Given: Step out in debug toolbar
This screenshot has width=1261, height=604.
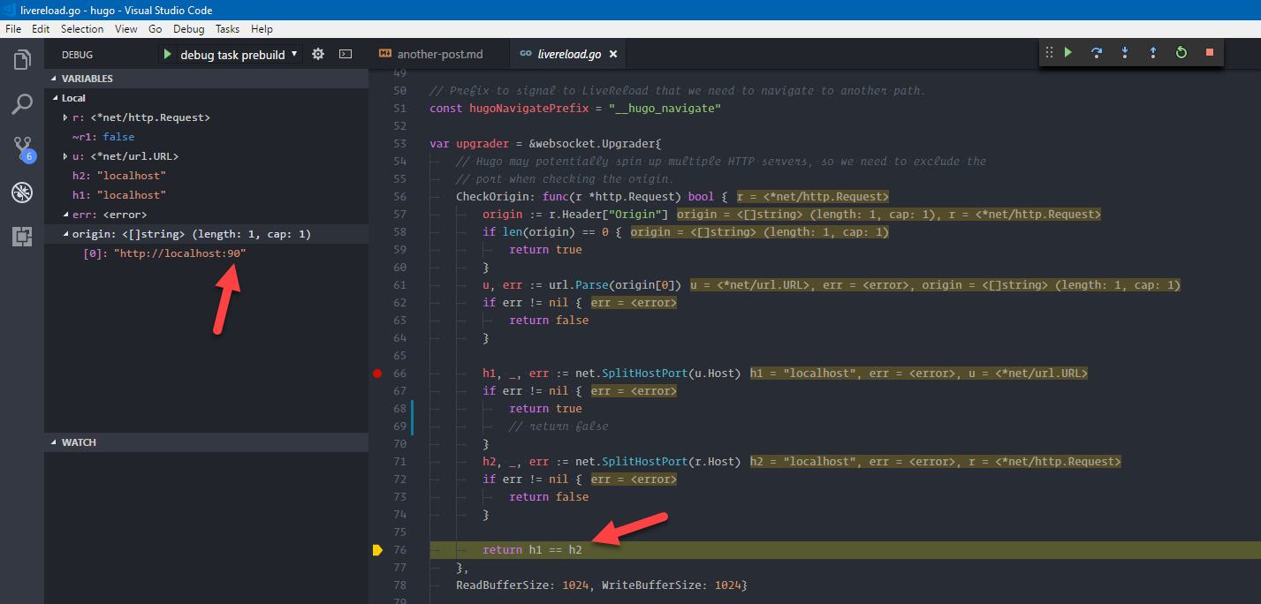Looking at the screenshot, I should pos(1153,53).
